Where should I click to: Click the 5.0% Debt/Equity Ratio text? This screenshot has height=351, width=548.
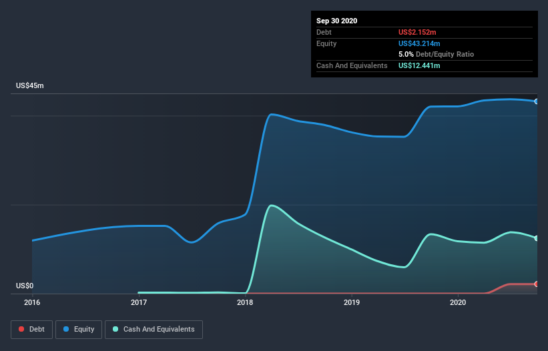(436, 55)
